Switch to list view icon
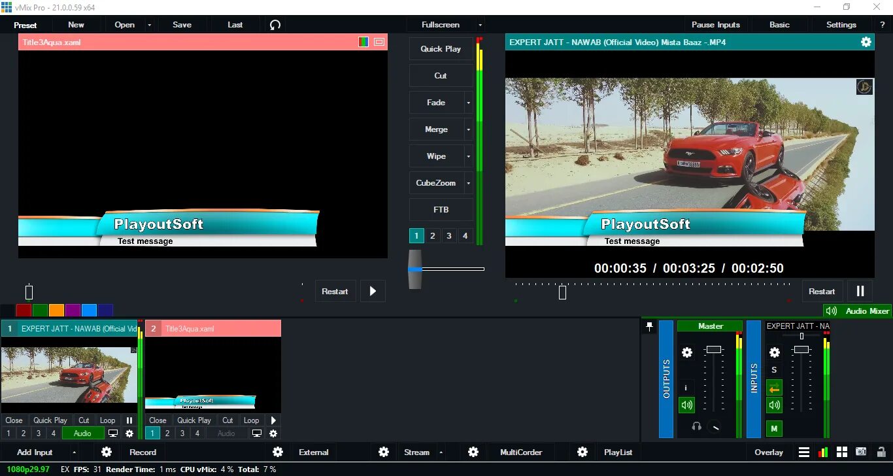This screenshot has width=893, height=476. pyautogui.click(x=804, y=452)
